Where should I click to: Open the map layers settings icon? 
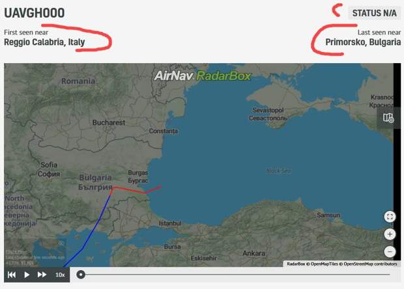[388, 118]
